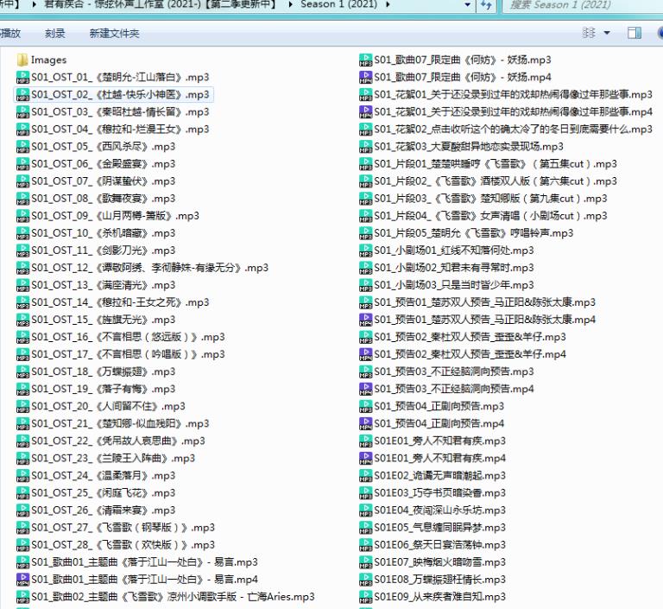Click MP3 icon of S01E09 从来疾者难自知
The height and width of the screenshot is (609, 663).
pyautogui.click(x=365, y=597)
